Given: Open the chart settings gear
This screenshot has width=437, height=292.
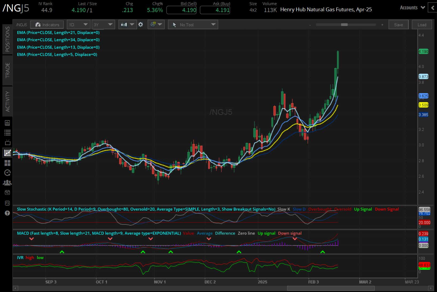Looking at the screenshot, I should tap(141, 24).
